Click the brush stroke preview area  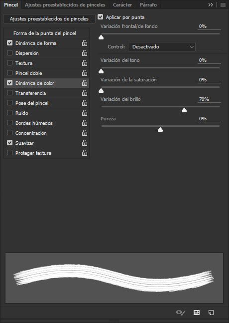pos(114,278)
